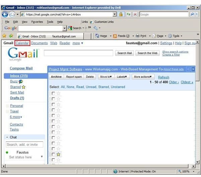Tick the checkbox of the fourth inbox message
Viewport: 201px width, 177px height.
tap(53, 110)
